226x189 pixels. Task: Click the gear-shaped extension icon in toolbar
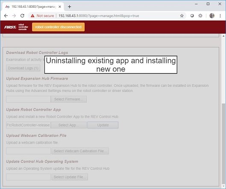[x=200, y=16]
